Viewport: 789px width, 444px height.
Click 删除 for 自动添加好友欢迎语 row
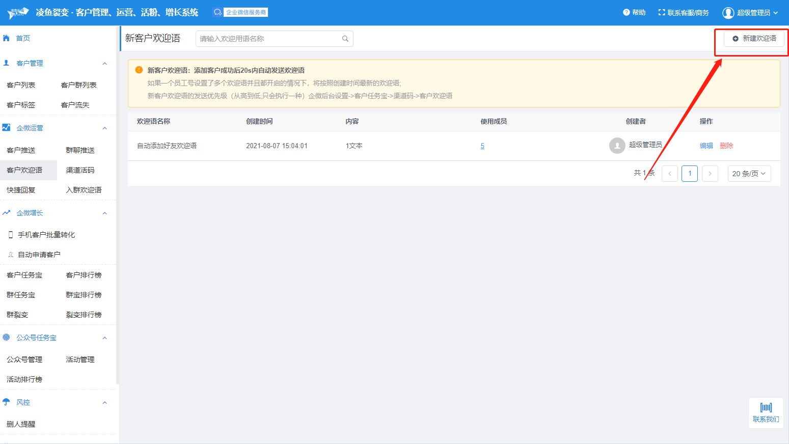point(726,146)
